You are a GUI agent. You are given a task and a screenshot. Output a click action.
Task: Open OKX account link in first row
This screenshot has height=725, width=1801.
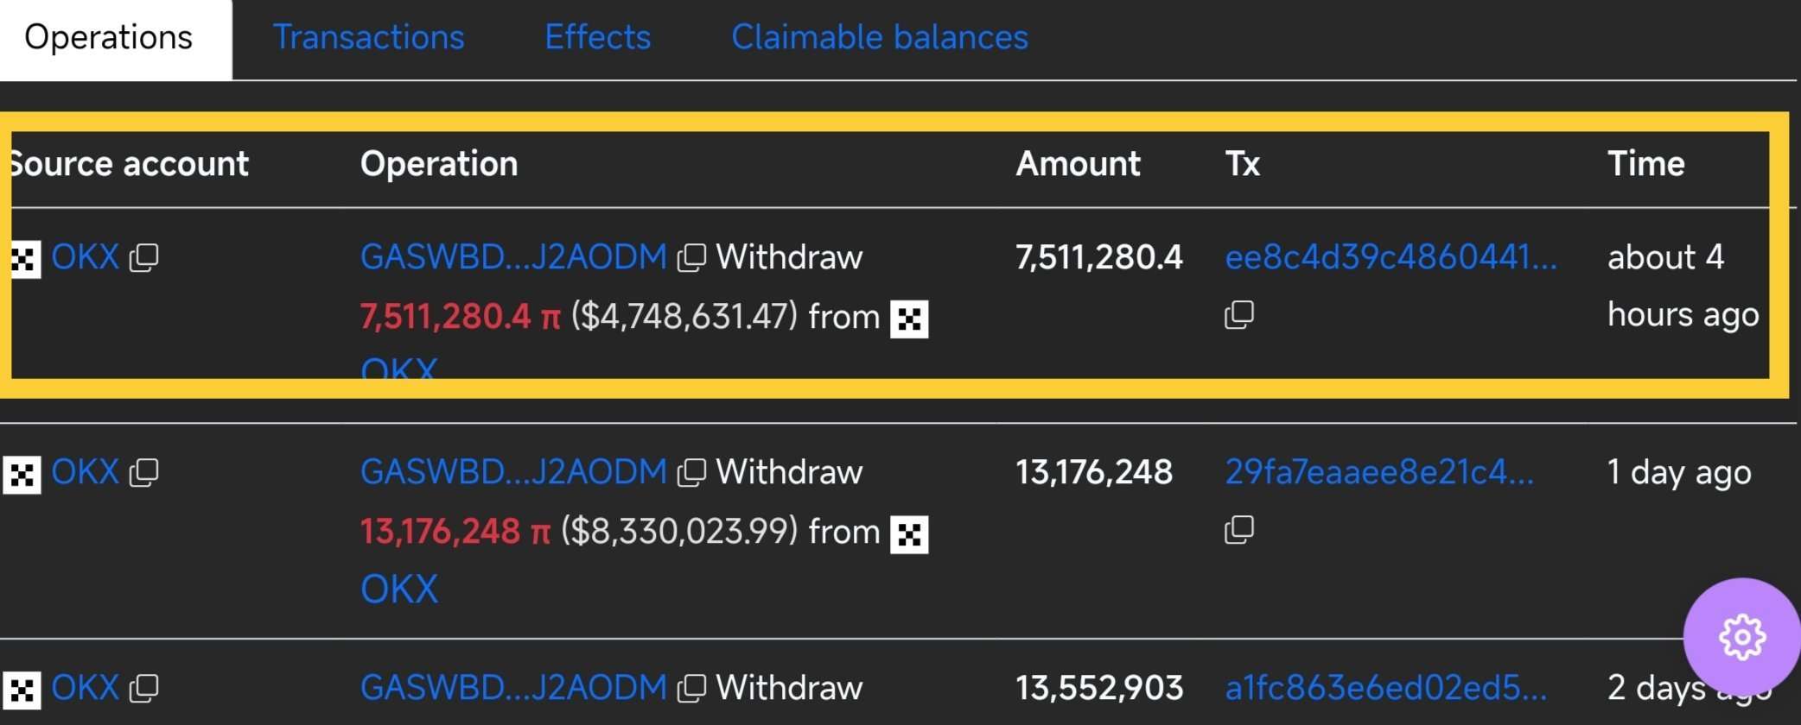85,257
